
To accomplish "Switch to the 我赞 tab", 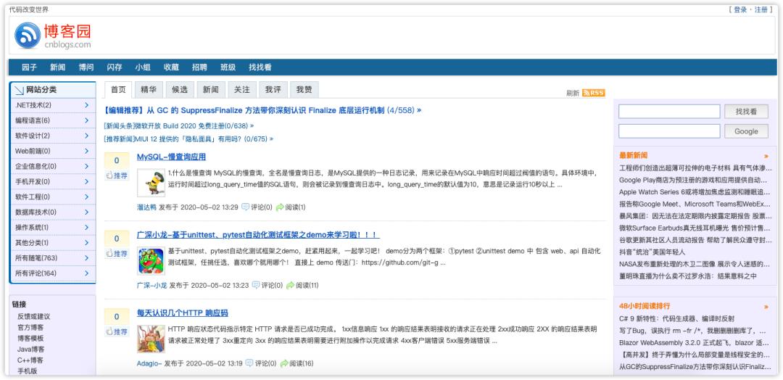I will click(x=304, y=90).
